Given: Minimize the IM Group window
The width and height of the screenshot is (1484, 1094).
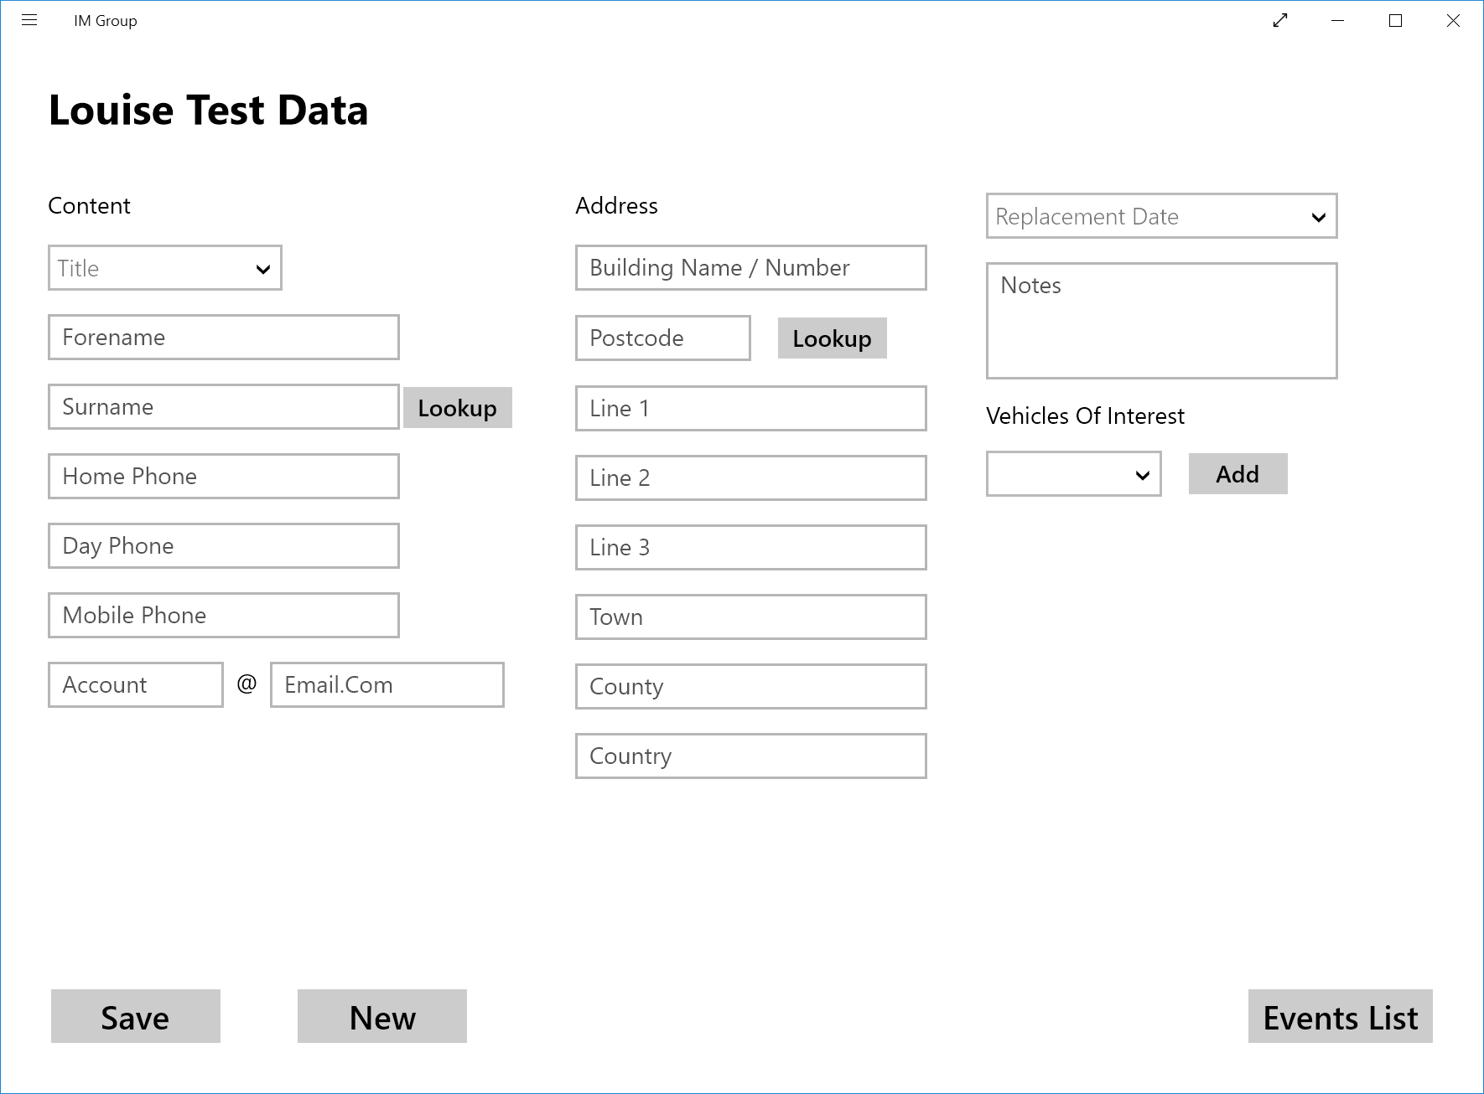Looking at the screenshot, I should click(x=1337, y=21).
